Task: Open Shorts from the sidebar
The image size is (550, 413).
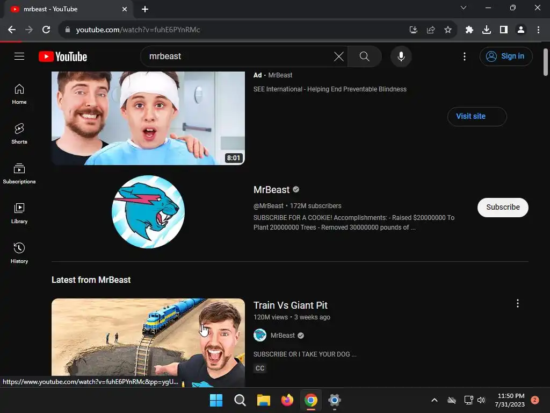Action: (19, 134)
